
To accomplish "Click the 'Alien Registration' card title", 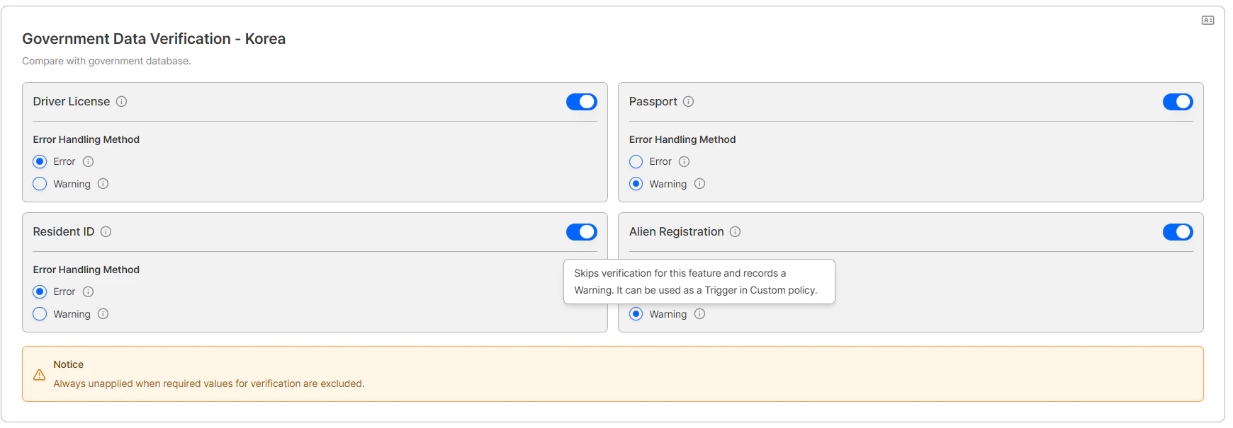I will click(677, 232).
